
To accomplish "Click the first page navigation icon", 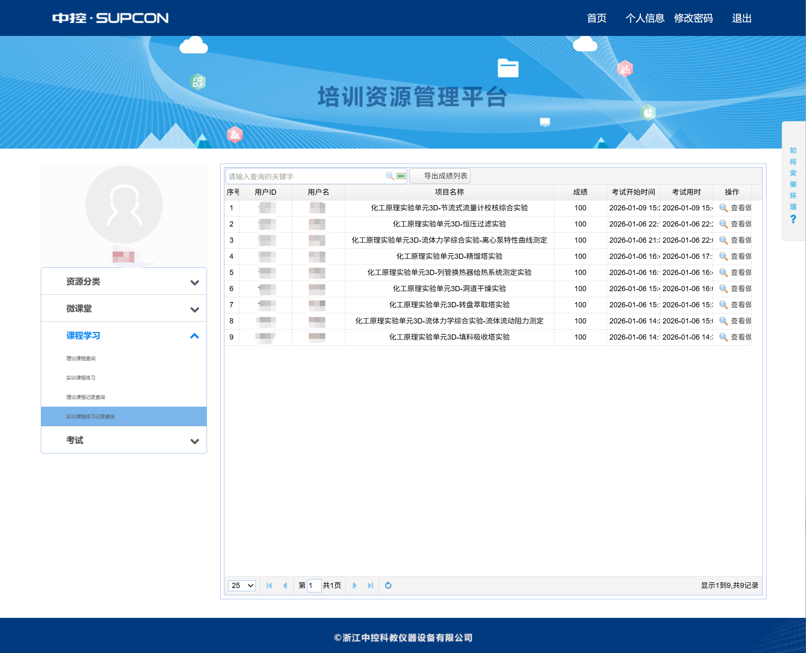I will tap(270, 585).
